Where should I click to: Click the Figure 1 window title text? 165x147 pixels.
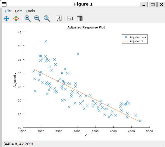[x=83, y=4]
